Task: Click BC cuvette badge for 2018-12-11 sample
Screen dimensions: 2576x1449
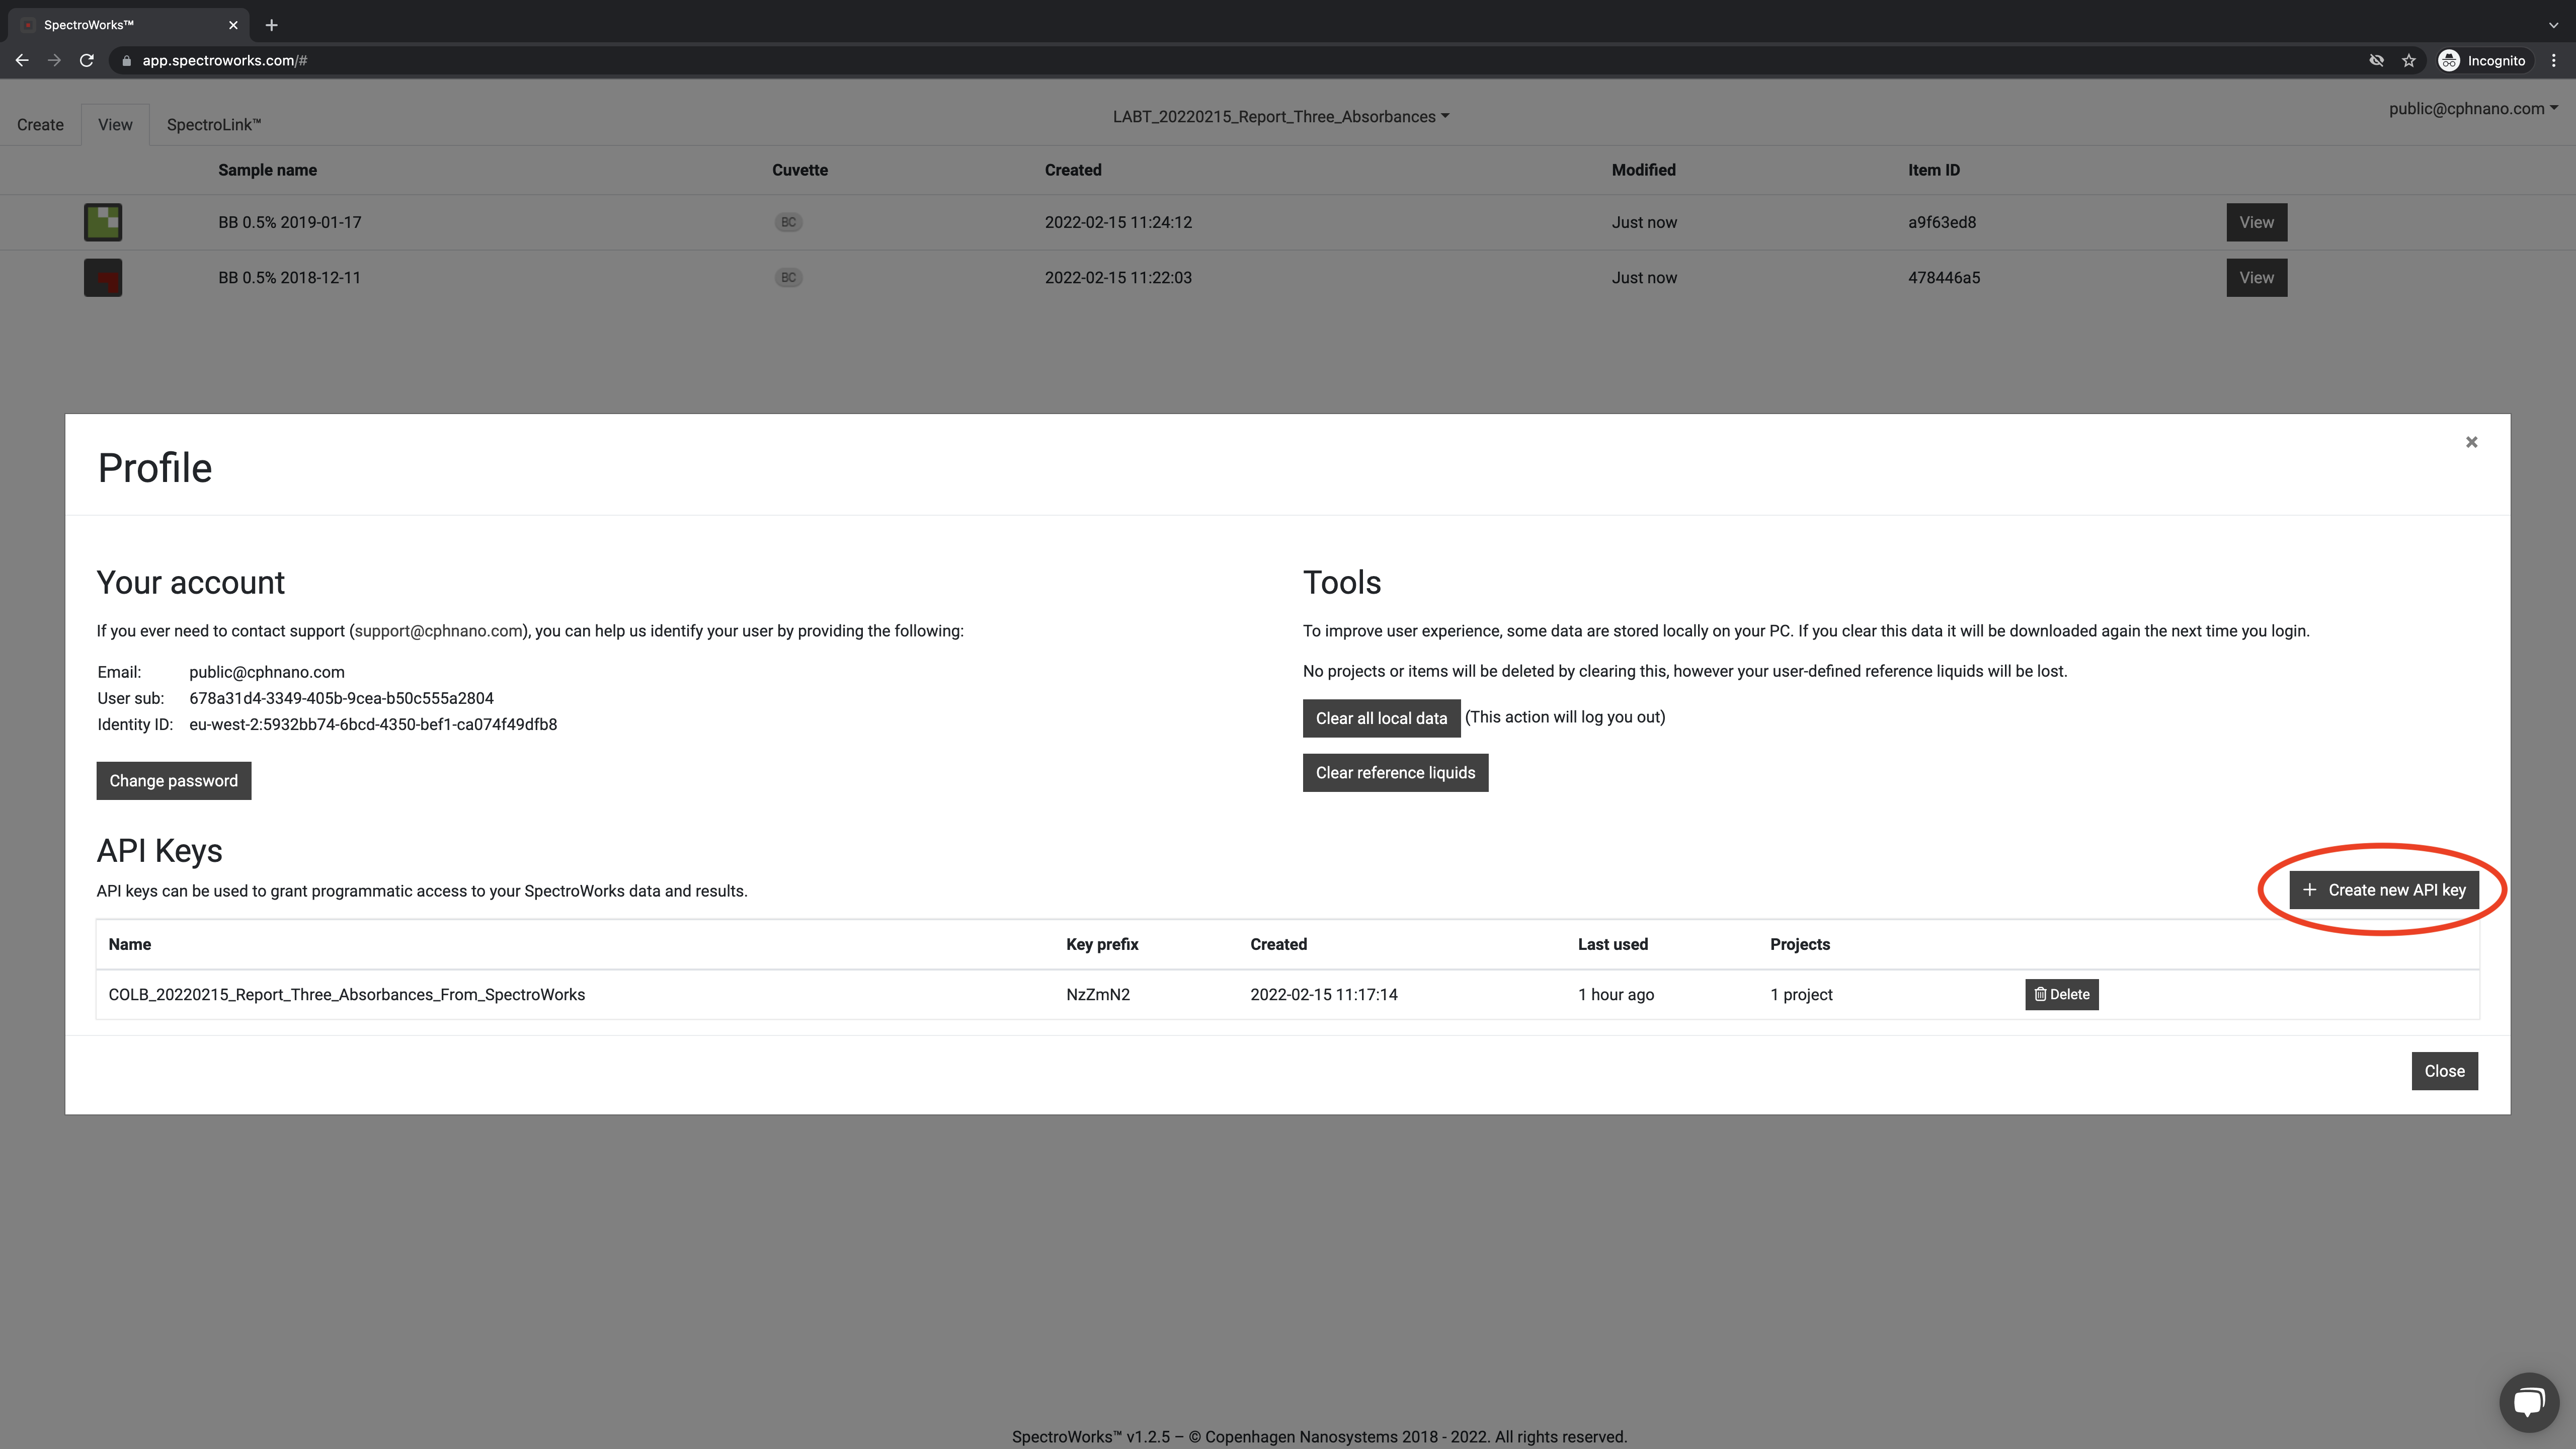Action: click(788, 278)
